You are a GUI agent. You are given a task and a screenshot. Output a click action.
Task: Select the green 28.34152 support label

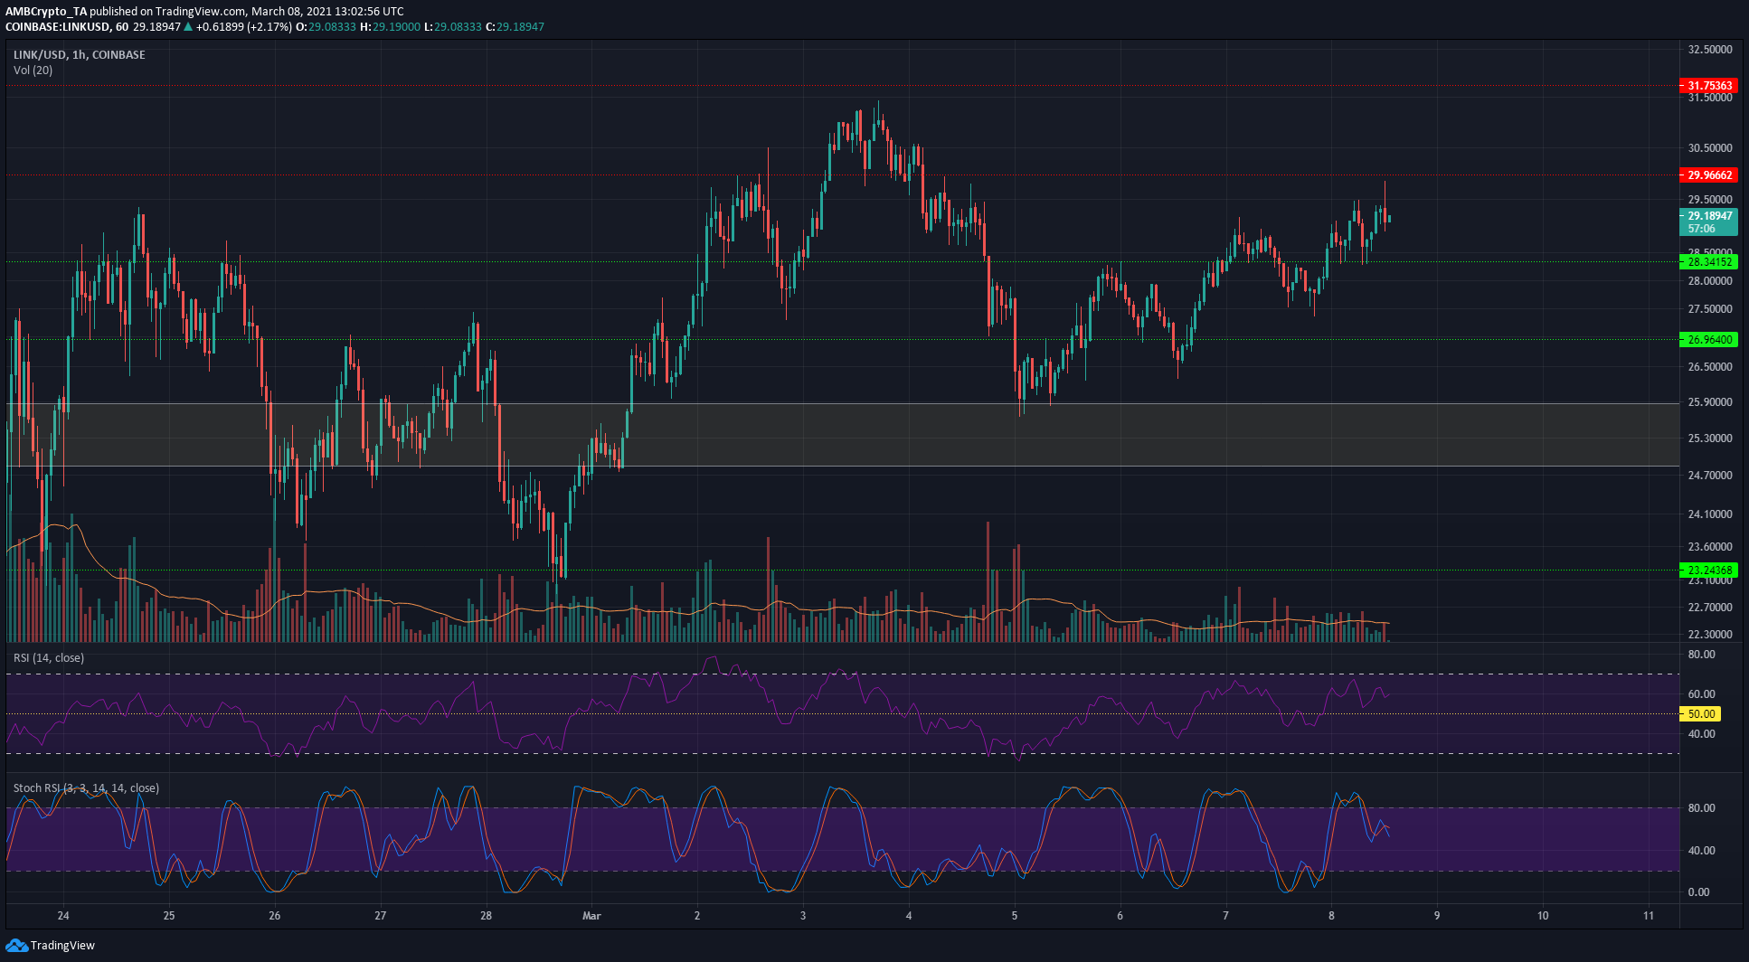(x=1709, y=262)
